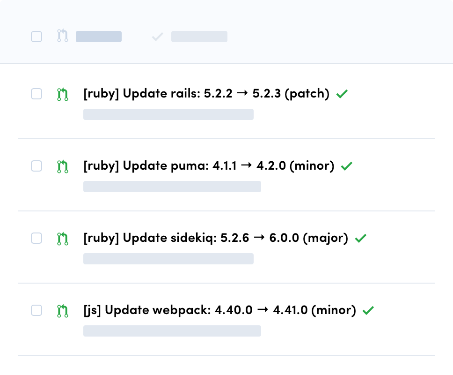Image resolution: width=453 pixels, height=375 pixels.
Task: Click the header pull request icon
Action: point(63,36)
